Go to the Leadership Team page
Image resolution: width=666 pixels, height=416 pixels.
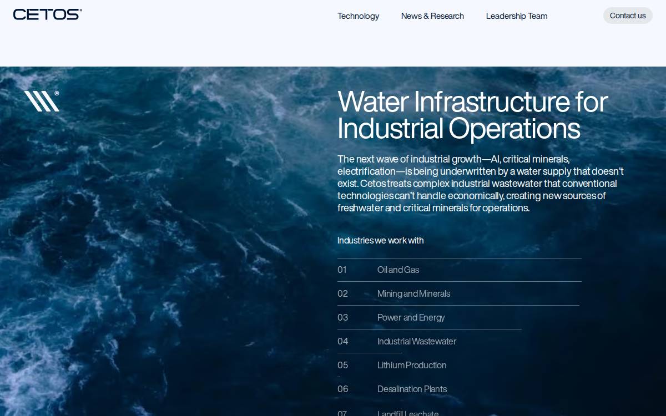point(517,16)
